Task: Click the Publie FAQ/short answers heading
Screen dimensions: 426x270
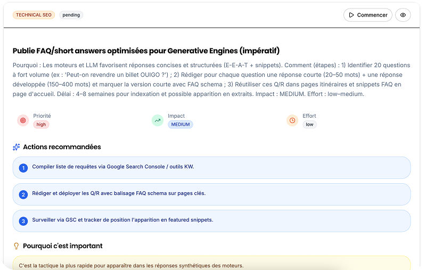Action: (146, 51)
